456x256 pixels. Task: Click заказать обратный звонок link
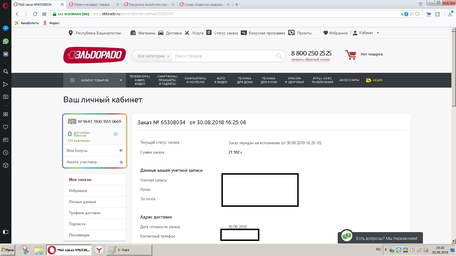click(310, 60)
